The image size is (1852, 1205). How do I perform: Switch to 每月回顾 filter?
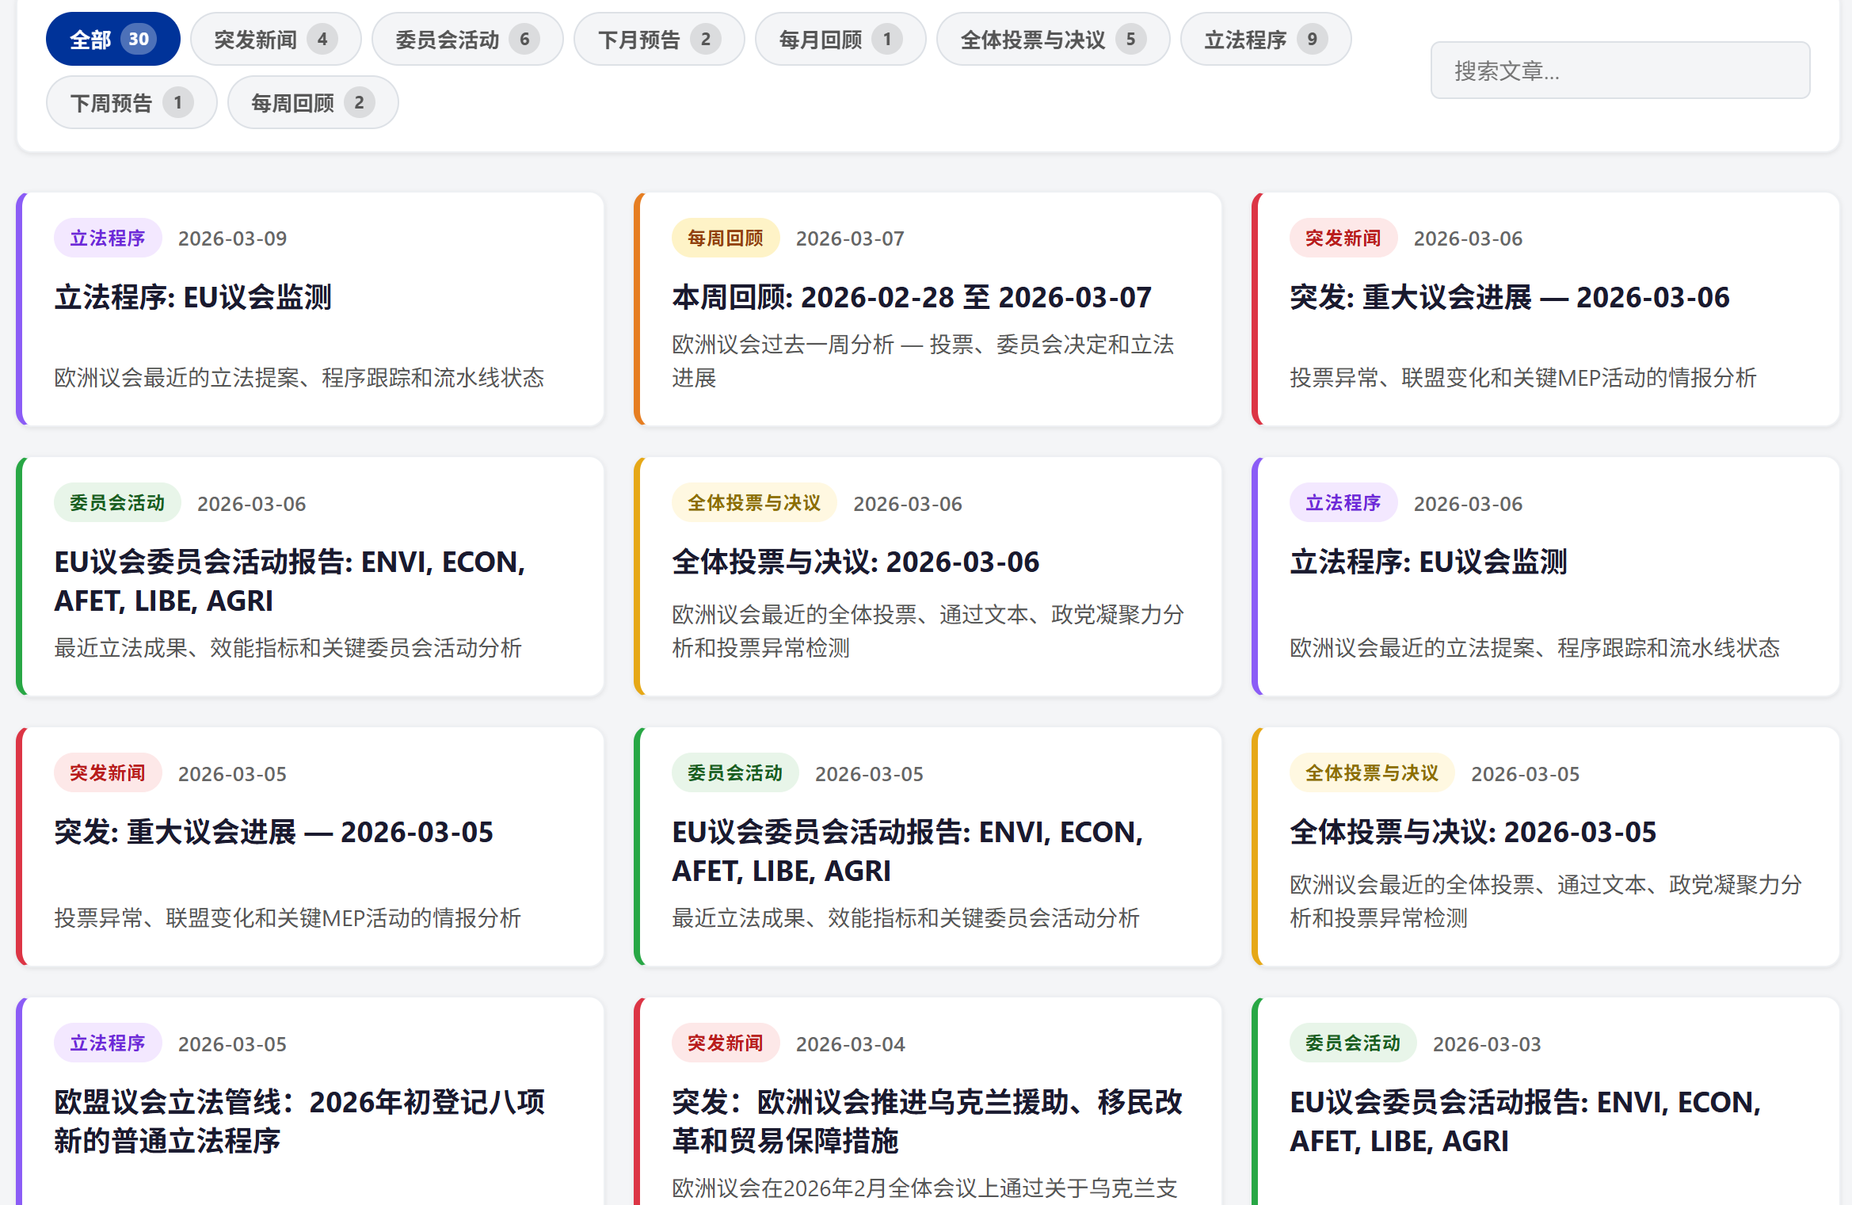[840, 39]
